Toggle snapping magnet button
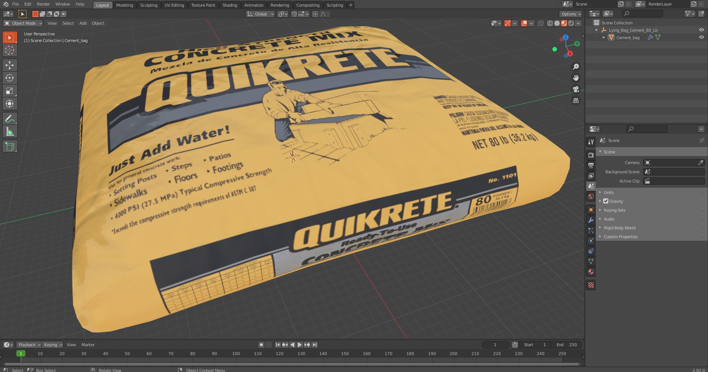The height and width of the screenshot is (372, 708). tap(294, 14)
